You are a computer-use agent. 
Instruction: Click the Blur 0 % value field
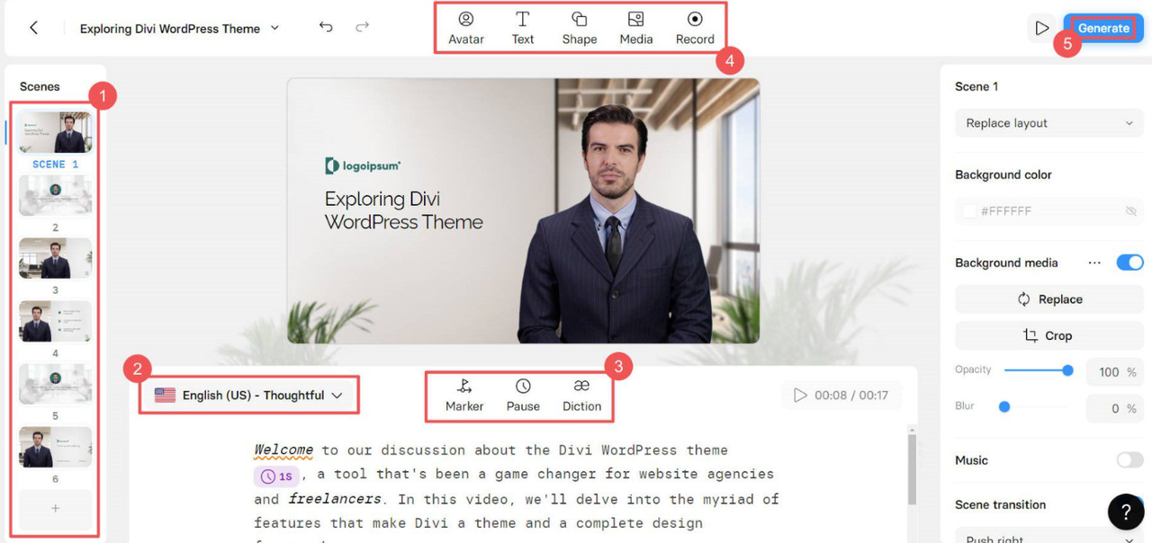(x=1114, y=408)
